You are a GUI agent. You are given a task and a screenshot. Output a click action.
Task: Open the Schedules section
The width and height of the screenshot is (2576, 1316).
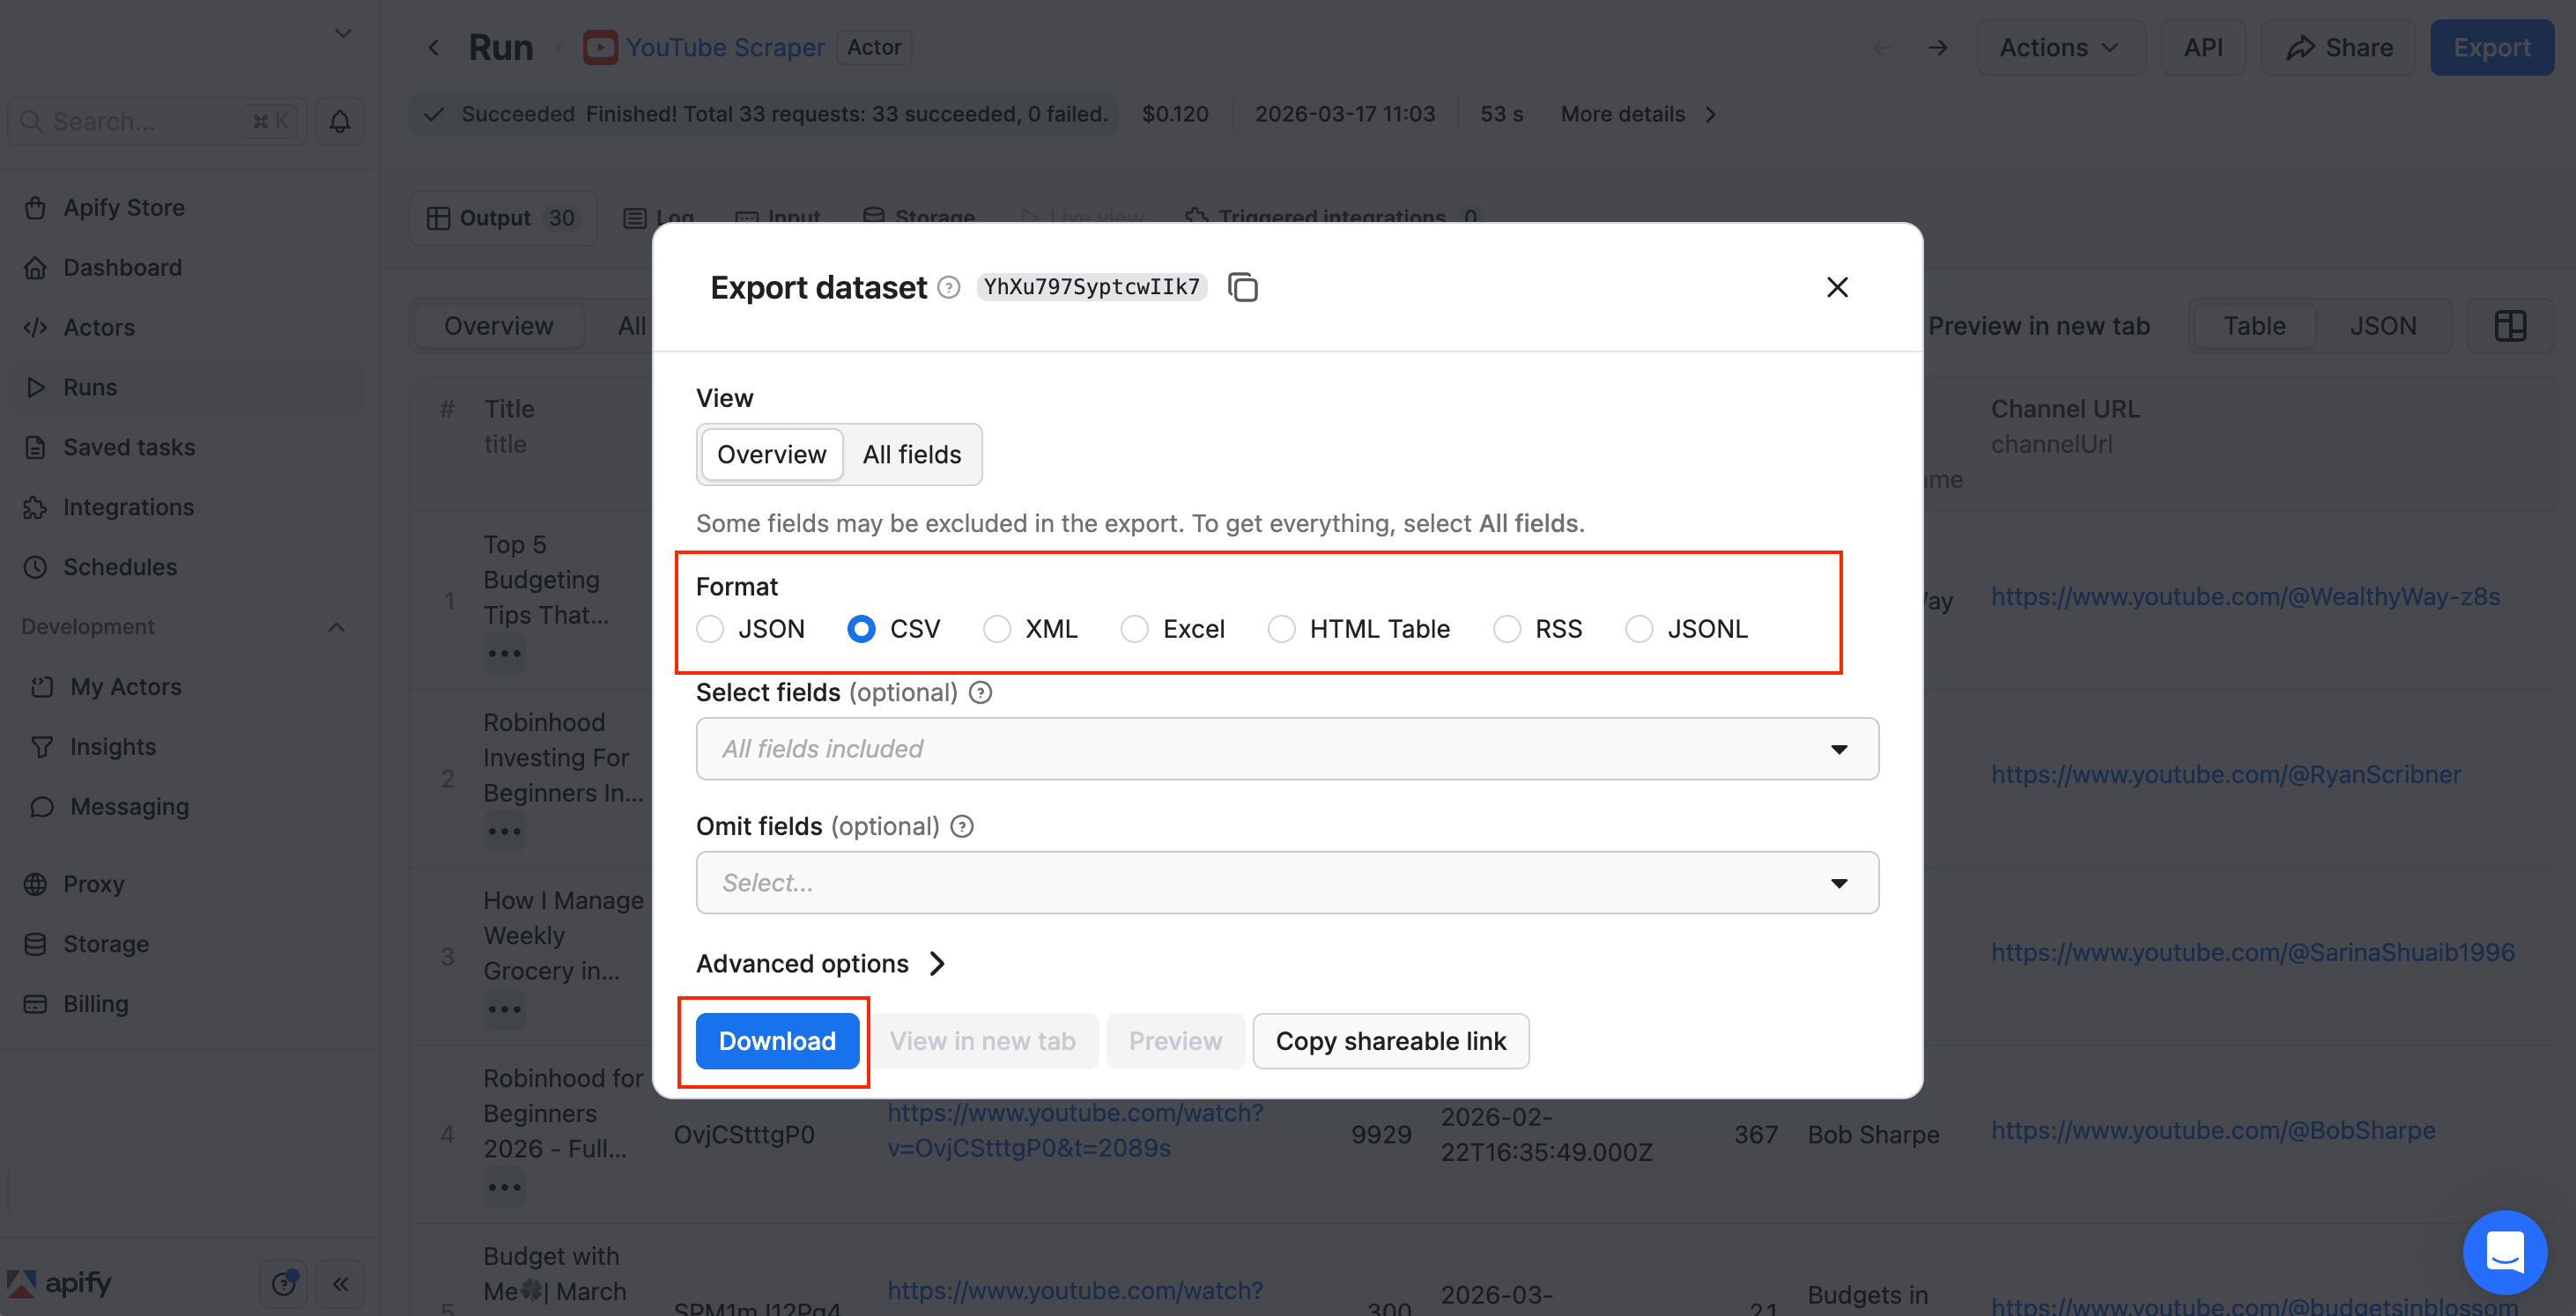point(122,566)
